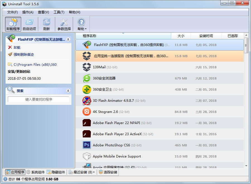Open the 卸载程序 uninstaller toolbar button

tap(13, 24)
